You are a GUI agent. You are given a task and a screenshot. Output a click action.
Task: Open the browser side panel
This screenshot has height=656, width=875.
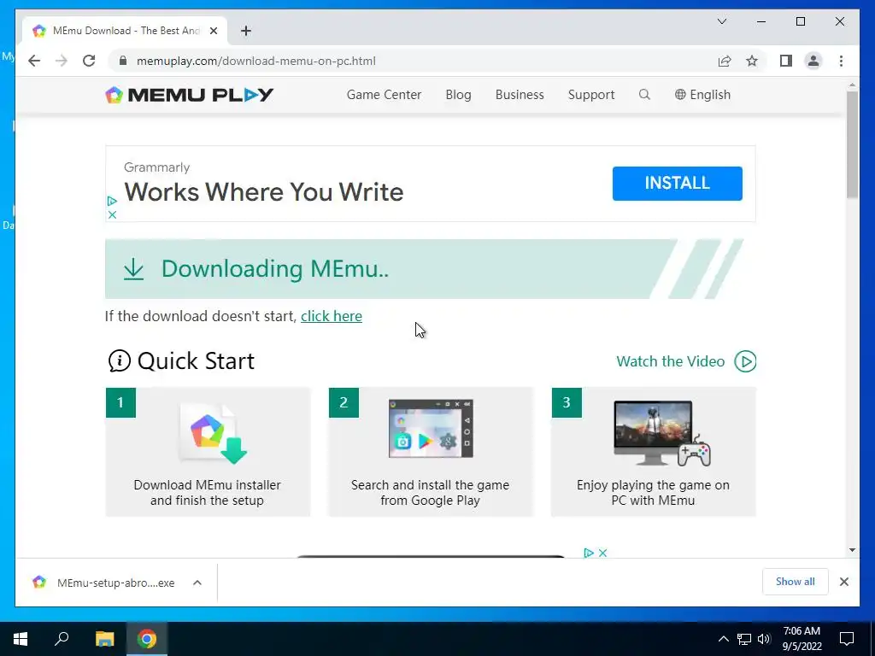coord(786,61)
